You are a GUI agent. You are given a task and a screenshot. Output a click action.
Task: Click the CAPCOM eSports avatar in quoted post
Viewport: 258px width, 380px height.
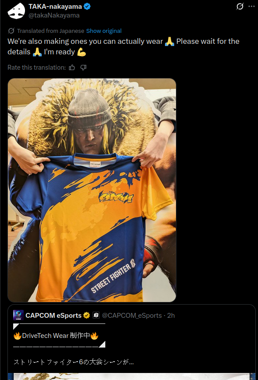pyautogui.click(x=18, y=315)
